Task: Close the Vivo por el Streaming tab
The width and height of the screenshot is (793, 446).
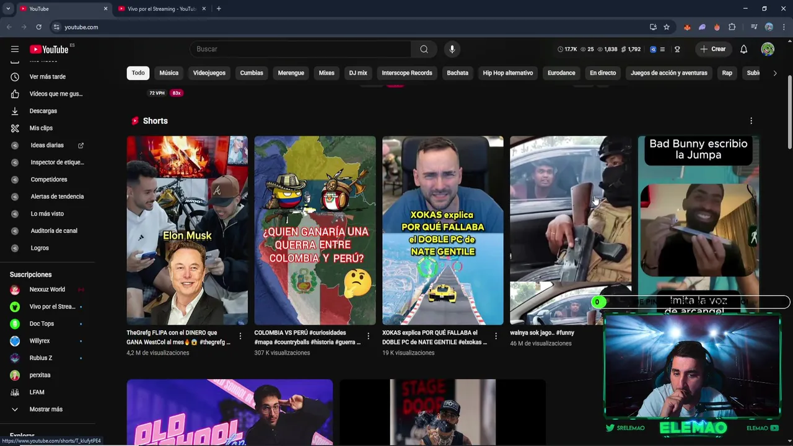Action: pyautogui.click(x=204, y=9)
